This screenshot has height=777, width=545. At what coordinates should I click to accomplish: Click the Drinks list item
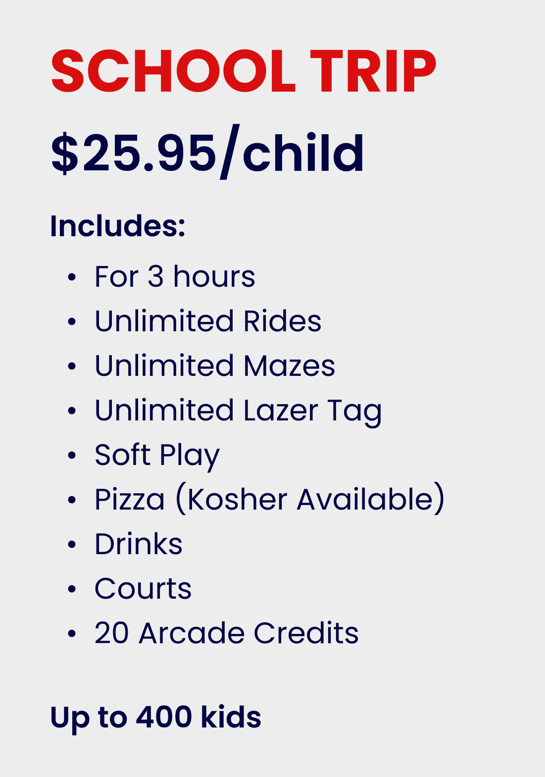[139, 544]
